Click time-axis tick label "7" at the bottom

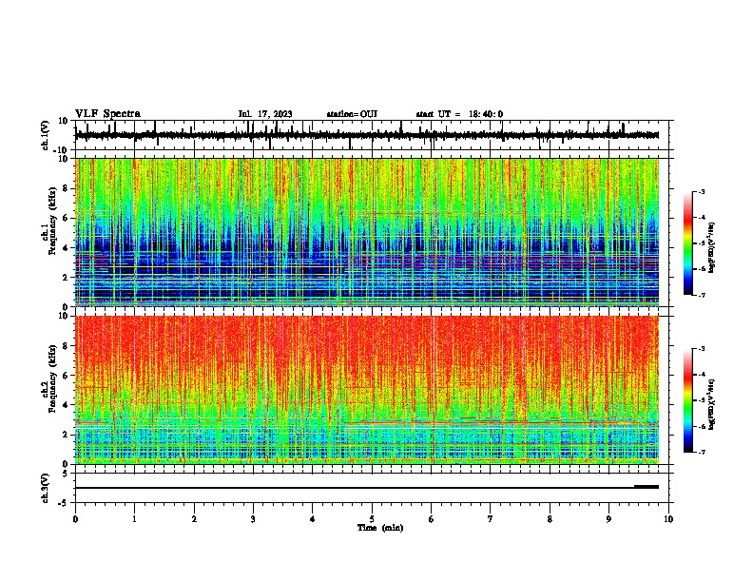coord(491,519)
